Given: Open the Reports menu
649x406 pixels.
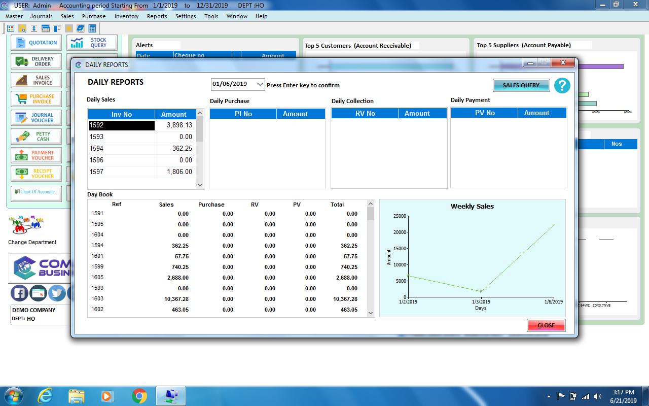Looking at the screenshot, I should [x=157, y=16].
